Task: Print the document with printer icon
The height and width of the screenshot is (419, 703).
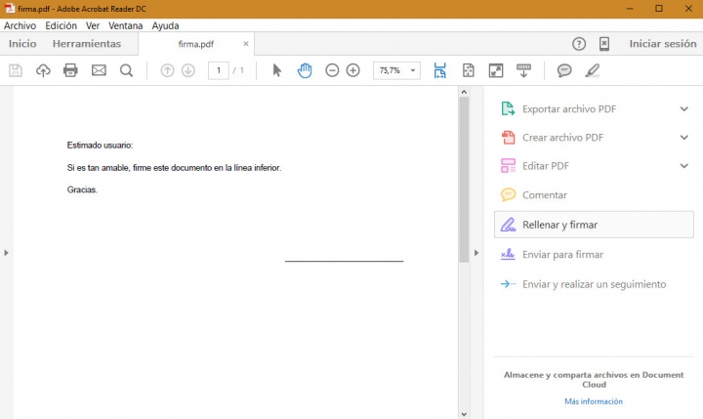Action: click(x=70, y=70)
